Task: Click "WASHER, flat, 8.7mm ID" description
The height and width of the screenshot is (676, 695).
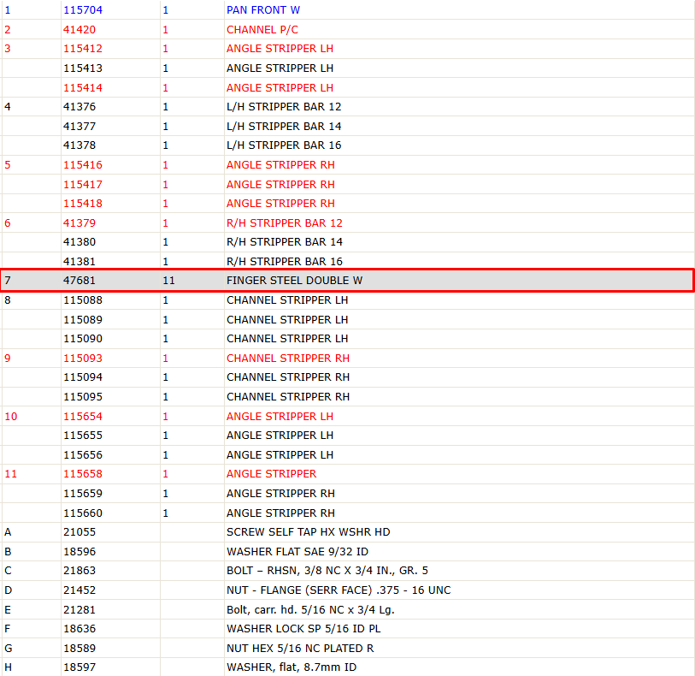Action: point(292,667)
